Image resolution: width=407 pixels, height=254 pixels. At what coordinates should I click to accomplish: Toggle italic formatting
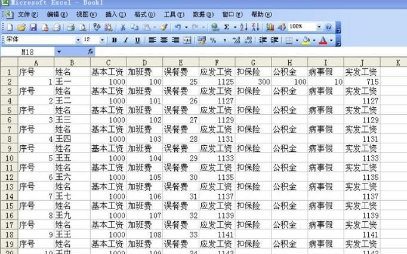pos(126,40)
